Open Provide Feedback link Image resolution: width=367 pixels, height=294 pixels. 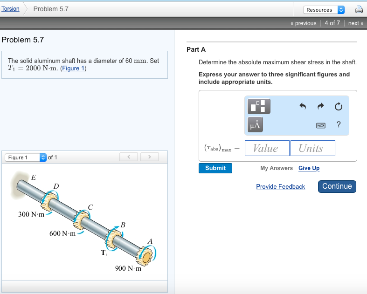281,187
